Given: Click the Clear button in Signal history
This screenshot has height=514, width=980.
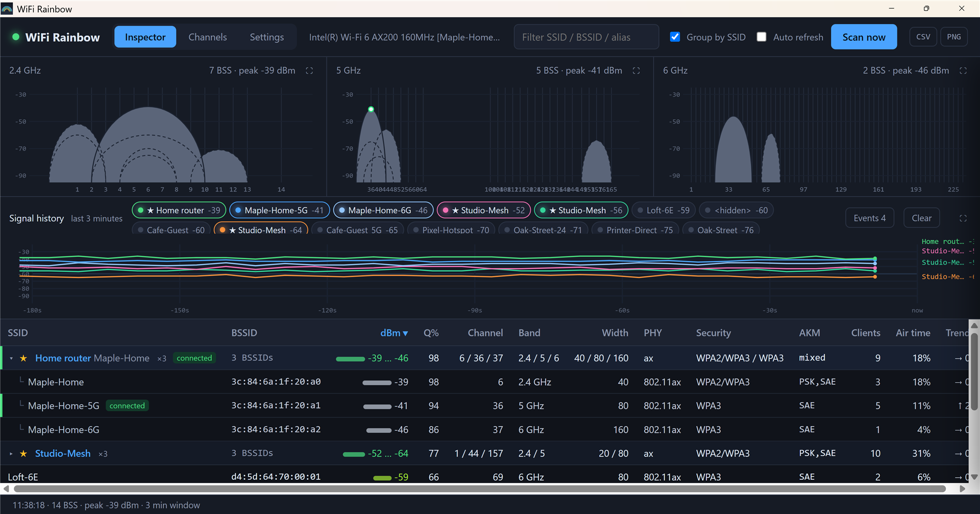Looking at the screenshot, I should tap(921, 218).
